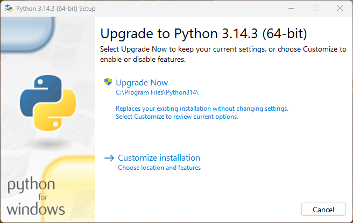This screenshot has width=353, height=223.
Task: Select the "Choose location and features" subtitle
Action: tap(159, 168)
